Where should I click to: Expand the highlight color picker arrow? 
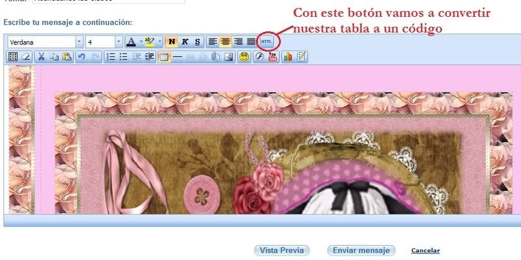click(160, 42)
